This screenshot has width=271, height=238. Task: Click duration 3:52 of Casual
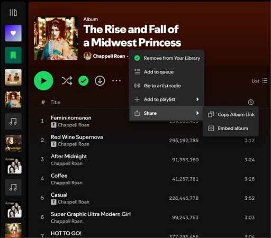(x=249, y=198)
